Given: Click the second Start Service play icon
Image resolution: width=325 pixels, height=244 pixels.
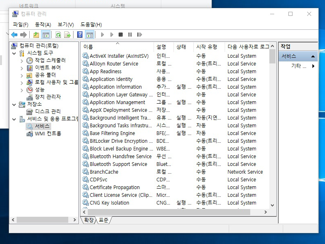Looking at the screenshot, I should [x=111, y=35].
